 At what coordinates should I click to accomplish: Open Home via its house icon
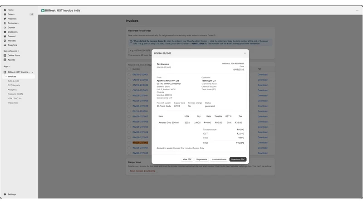(5, 10)
